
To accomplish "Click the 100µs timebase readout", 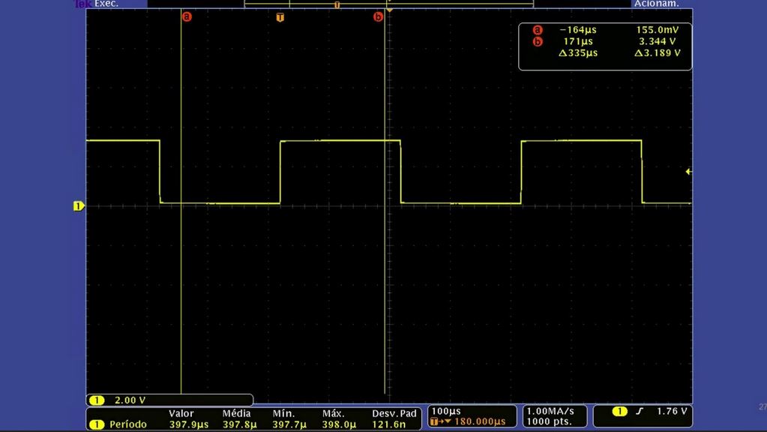I will 445,411.
